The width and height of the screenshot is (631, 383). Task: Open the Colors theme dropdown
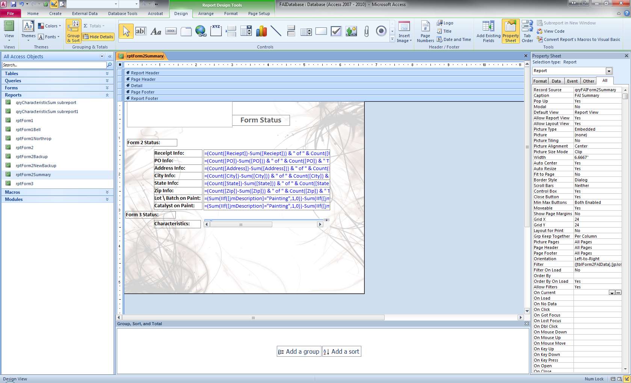pyautogui.click(x=50, y=26)
